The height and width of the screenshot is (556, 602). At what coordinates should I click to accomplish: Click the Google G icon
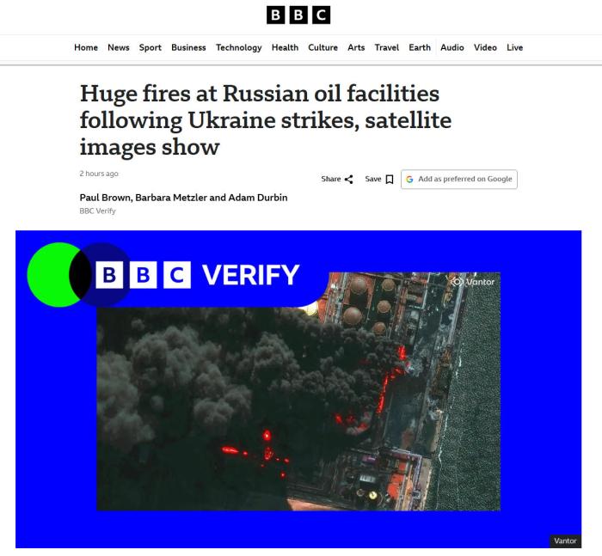coord(409,180)
